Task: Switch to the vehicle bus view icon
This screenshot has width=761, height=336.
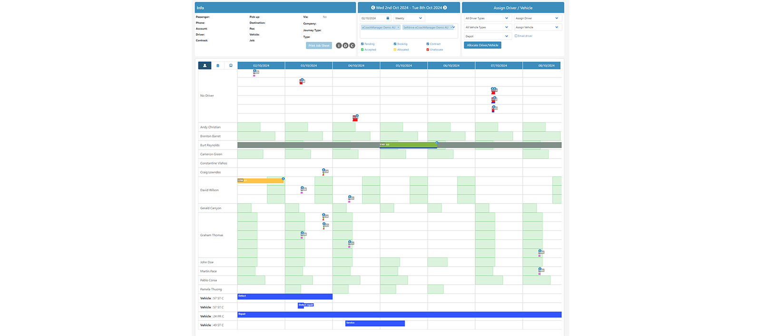Action: click(231, 65)
